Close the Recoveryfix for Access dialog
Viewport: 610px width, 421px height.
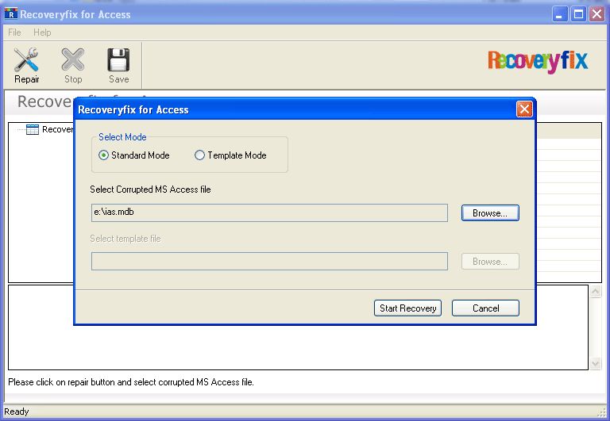524,109
